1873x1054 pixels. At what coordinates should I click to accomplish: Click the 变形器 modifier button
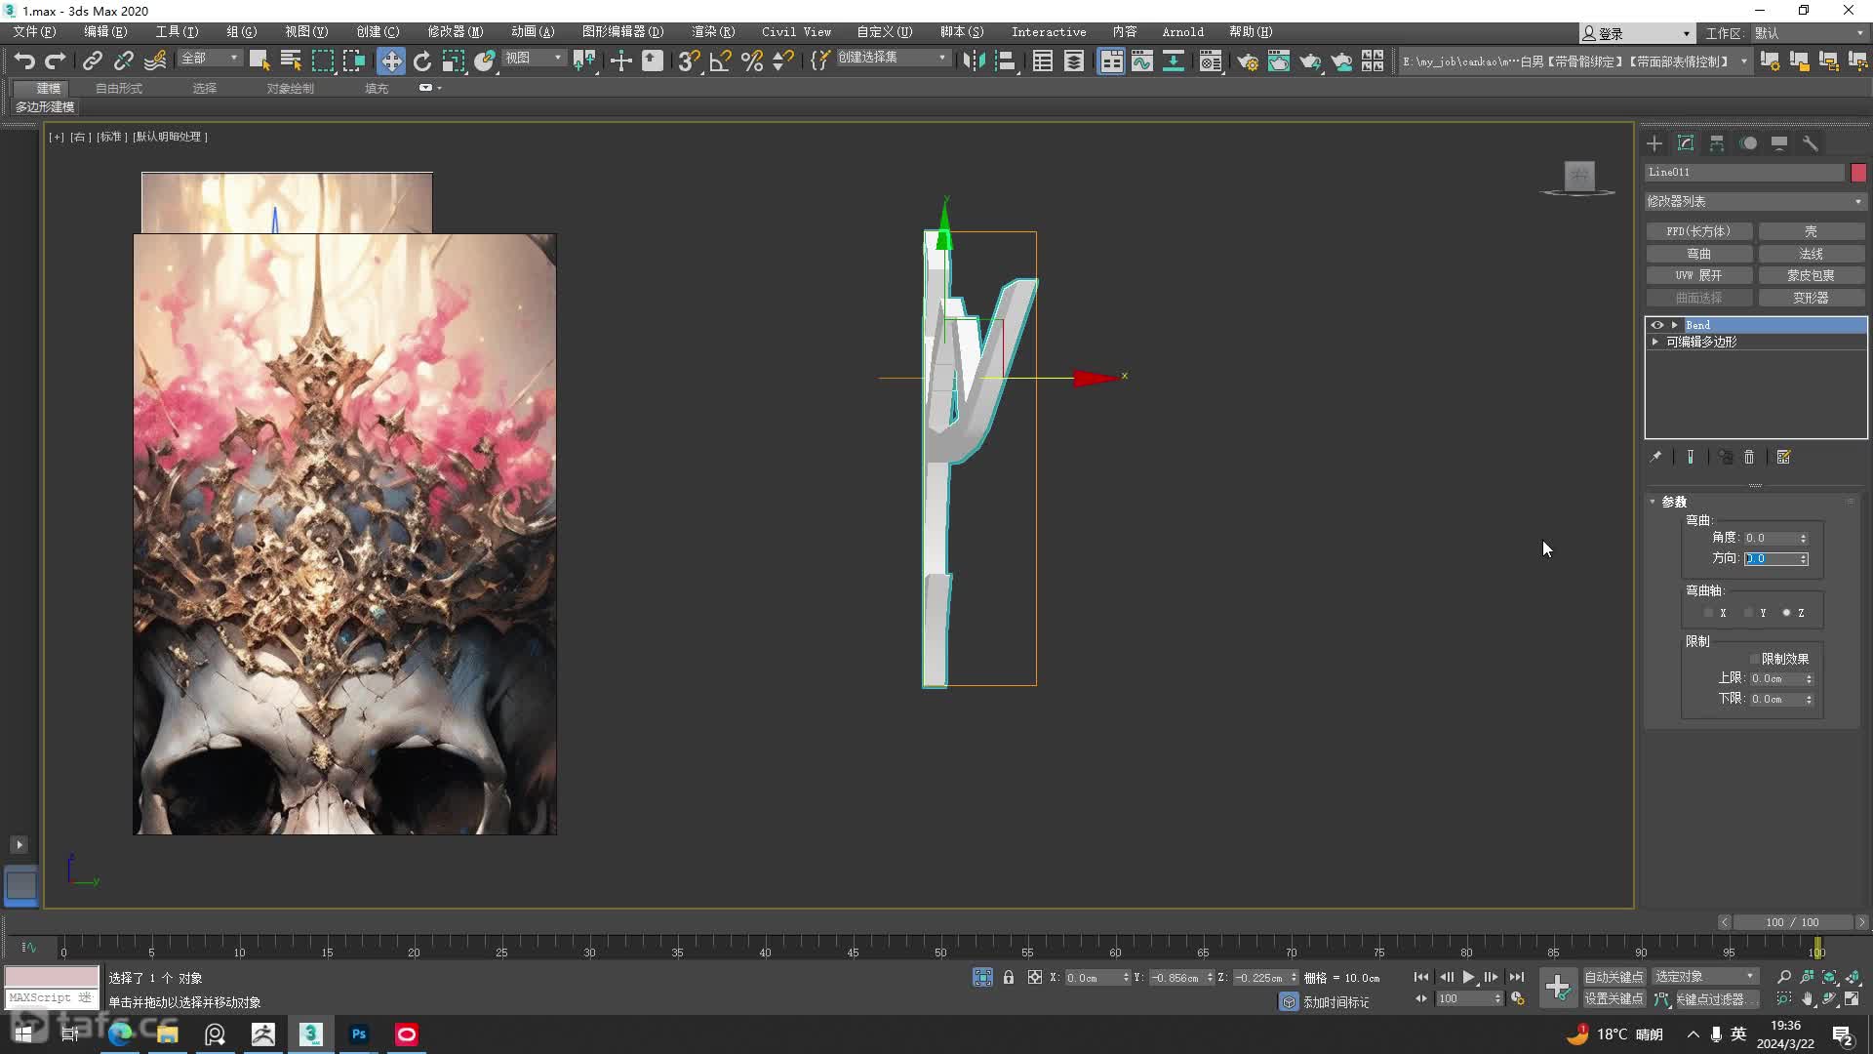click(1812, 298)
